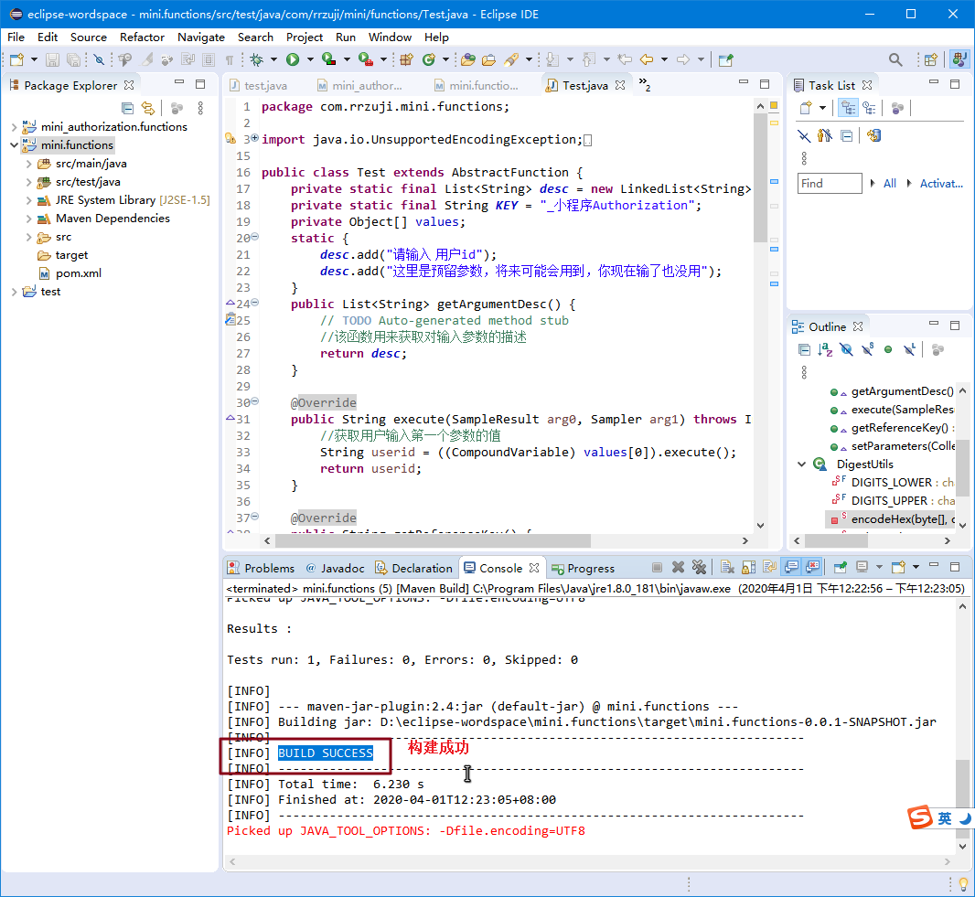Expand mini_authorization.functions project
Image resolution: width=975 pixels, height=897 pixels.
15,127
